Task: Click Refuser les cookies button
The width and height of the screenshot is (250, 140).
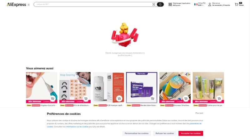Action: pos(165,133)
